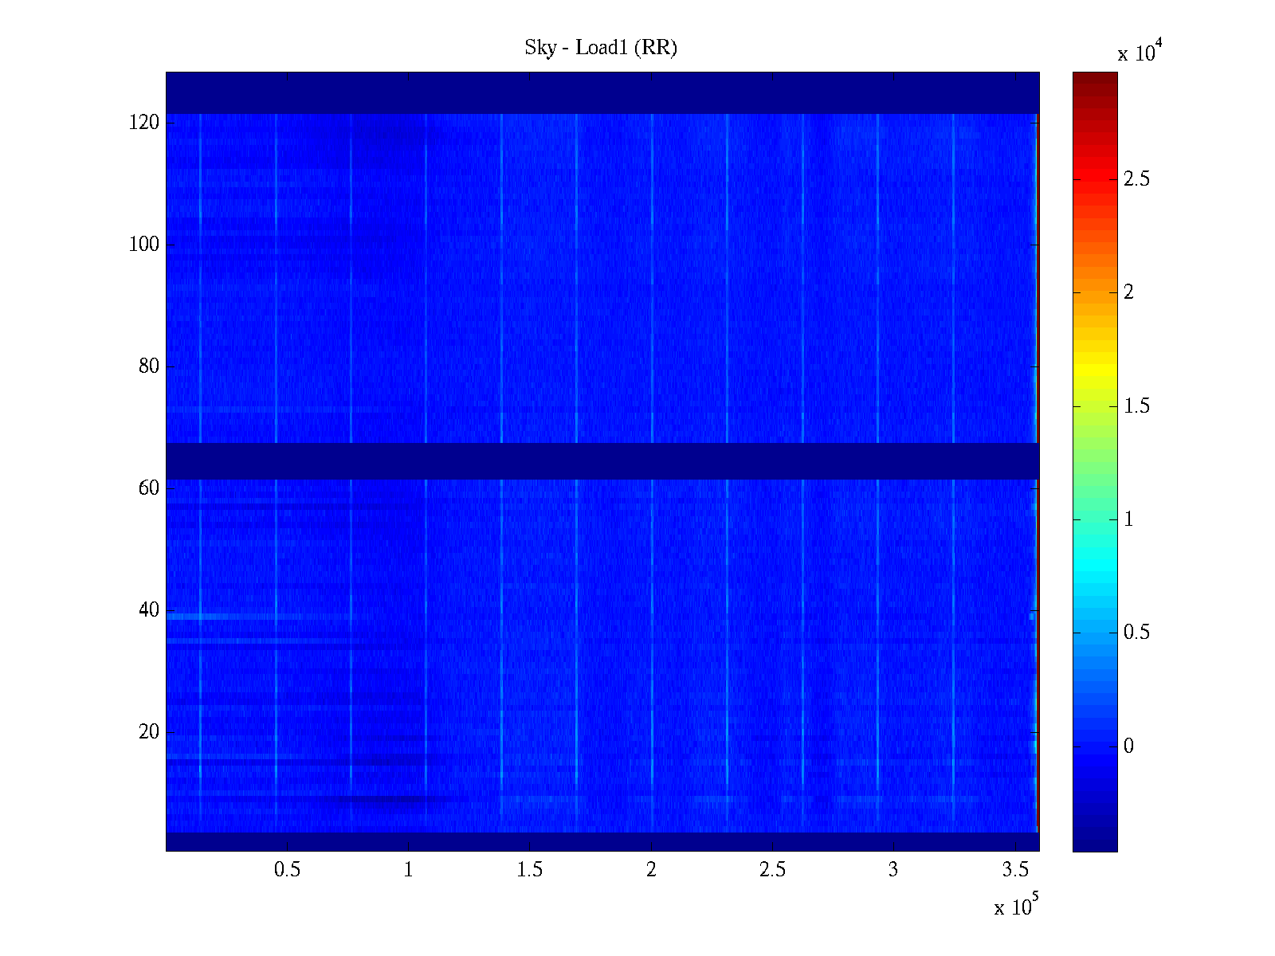Click the dark red top of the colorbar

[1094, 80]
